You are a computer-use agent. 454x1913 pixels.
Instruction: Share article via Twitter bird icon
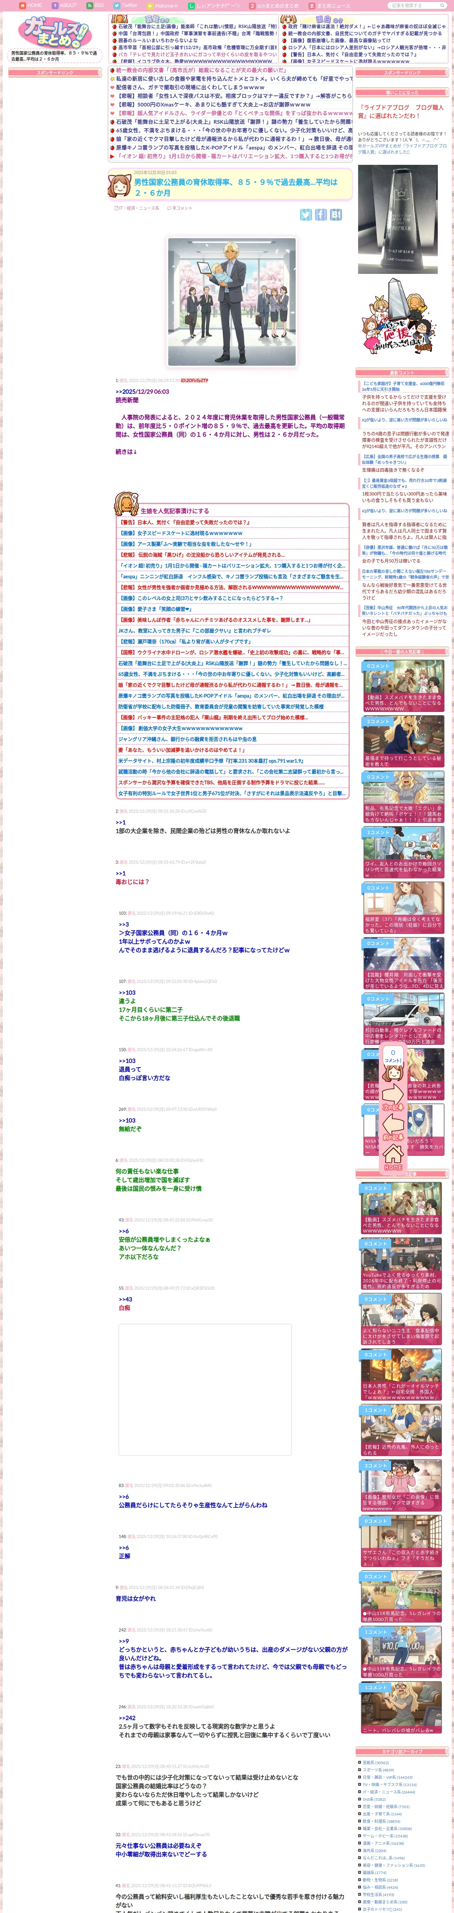306,215
